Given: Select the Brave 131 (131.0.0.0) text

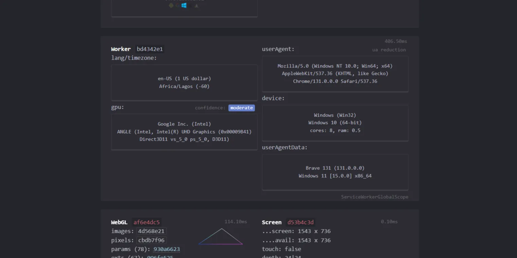Looking at the screenshot, I should click(x=335, y=168).
